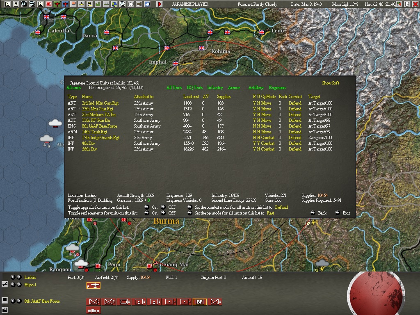Click the crosshair target toolbar icon

(122, 4)
